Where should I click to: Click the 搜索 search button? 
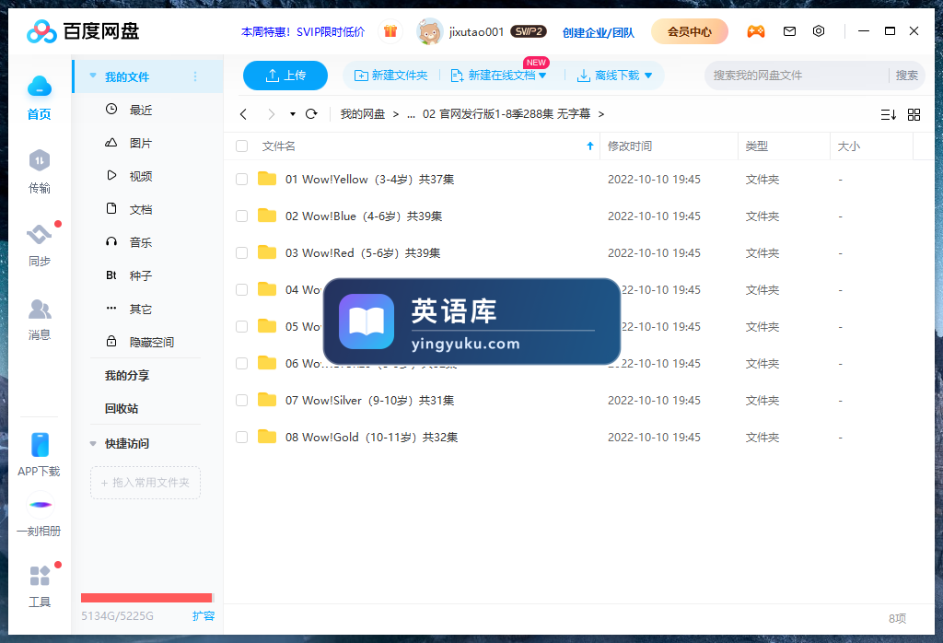(906, 76)
